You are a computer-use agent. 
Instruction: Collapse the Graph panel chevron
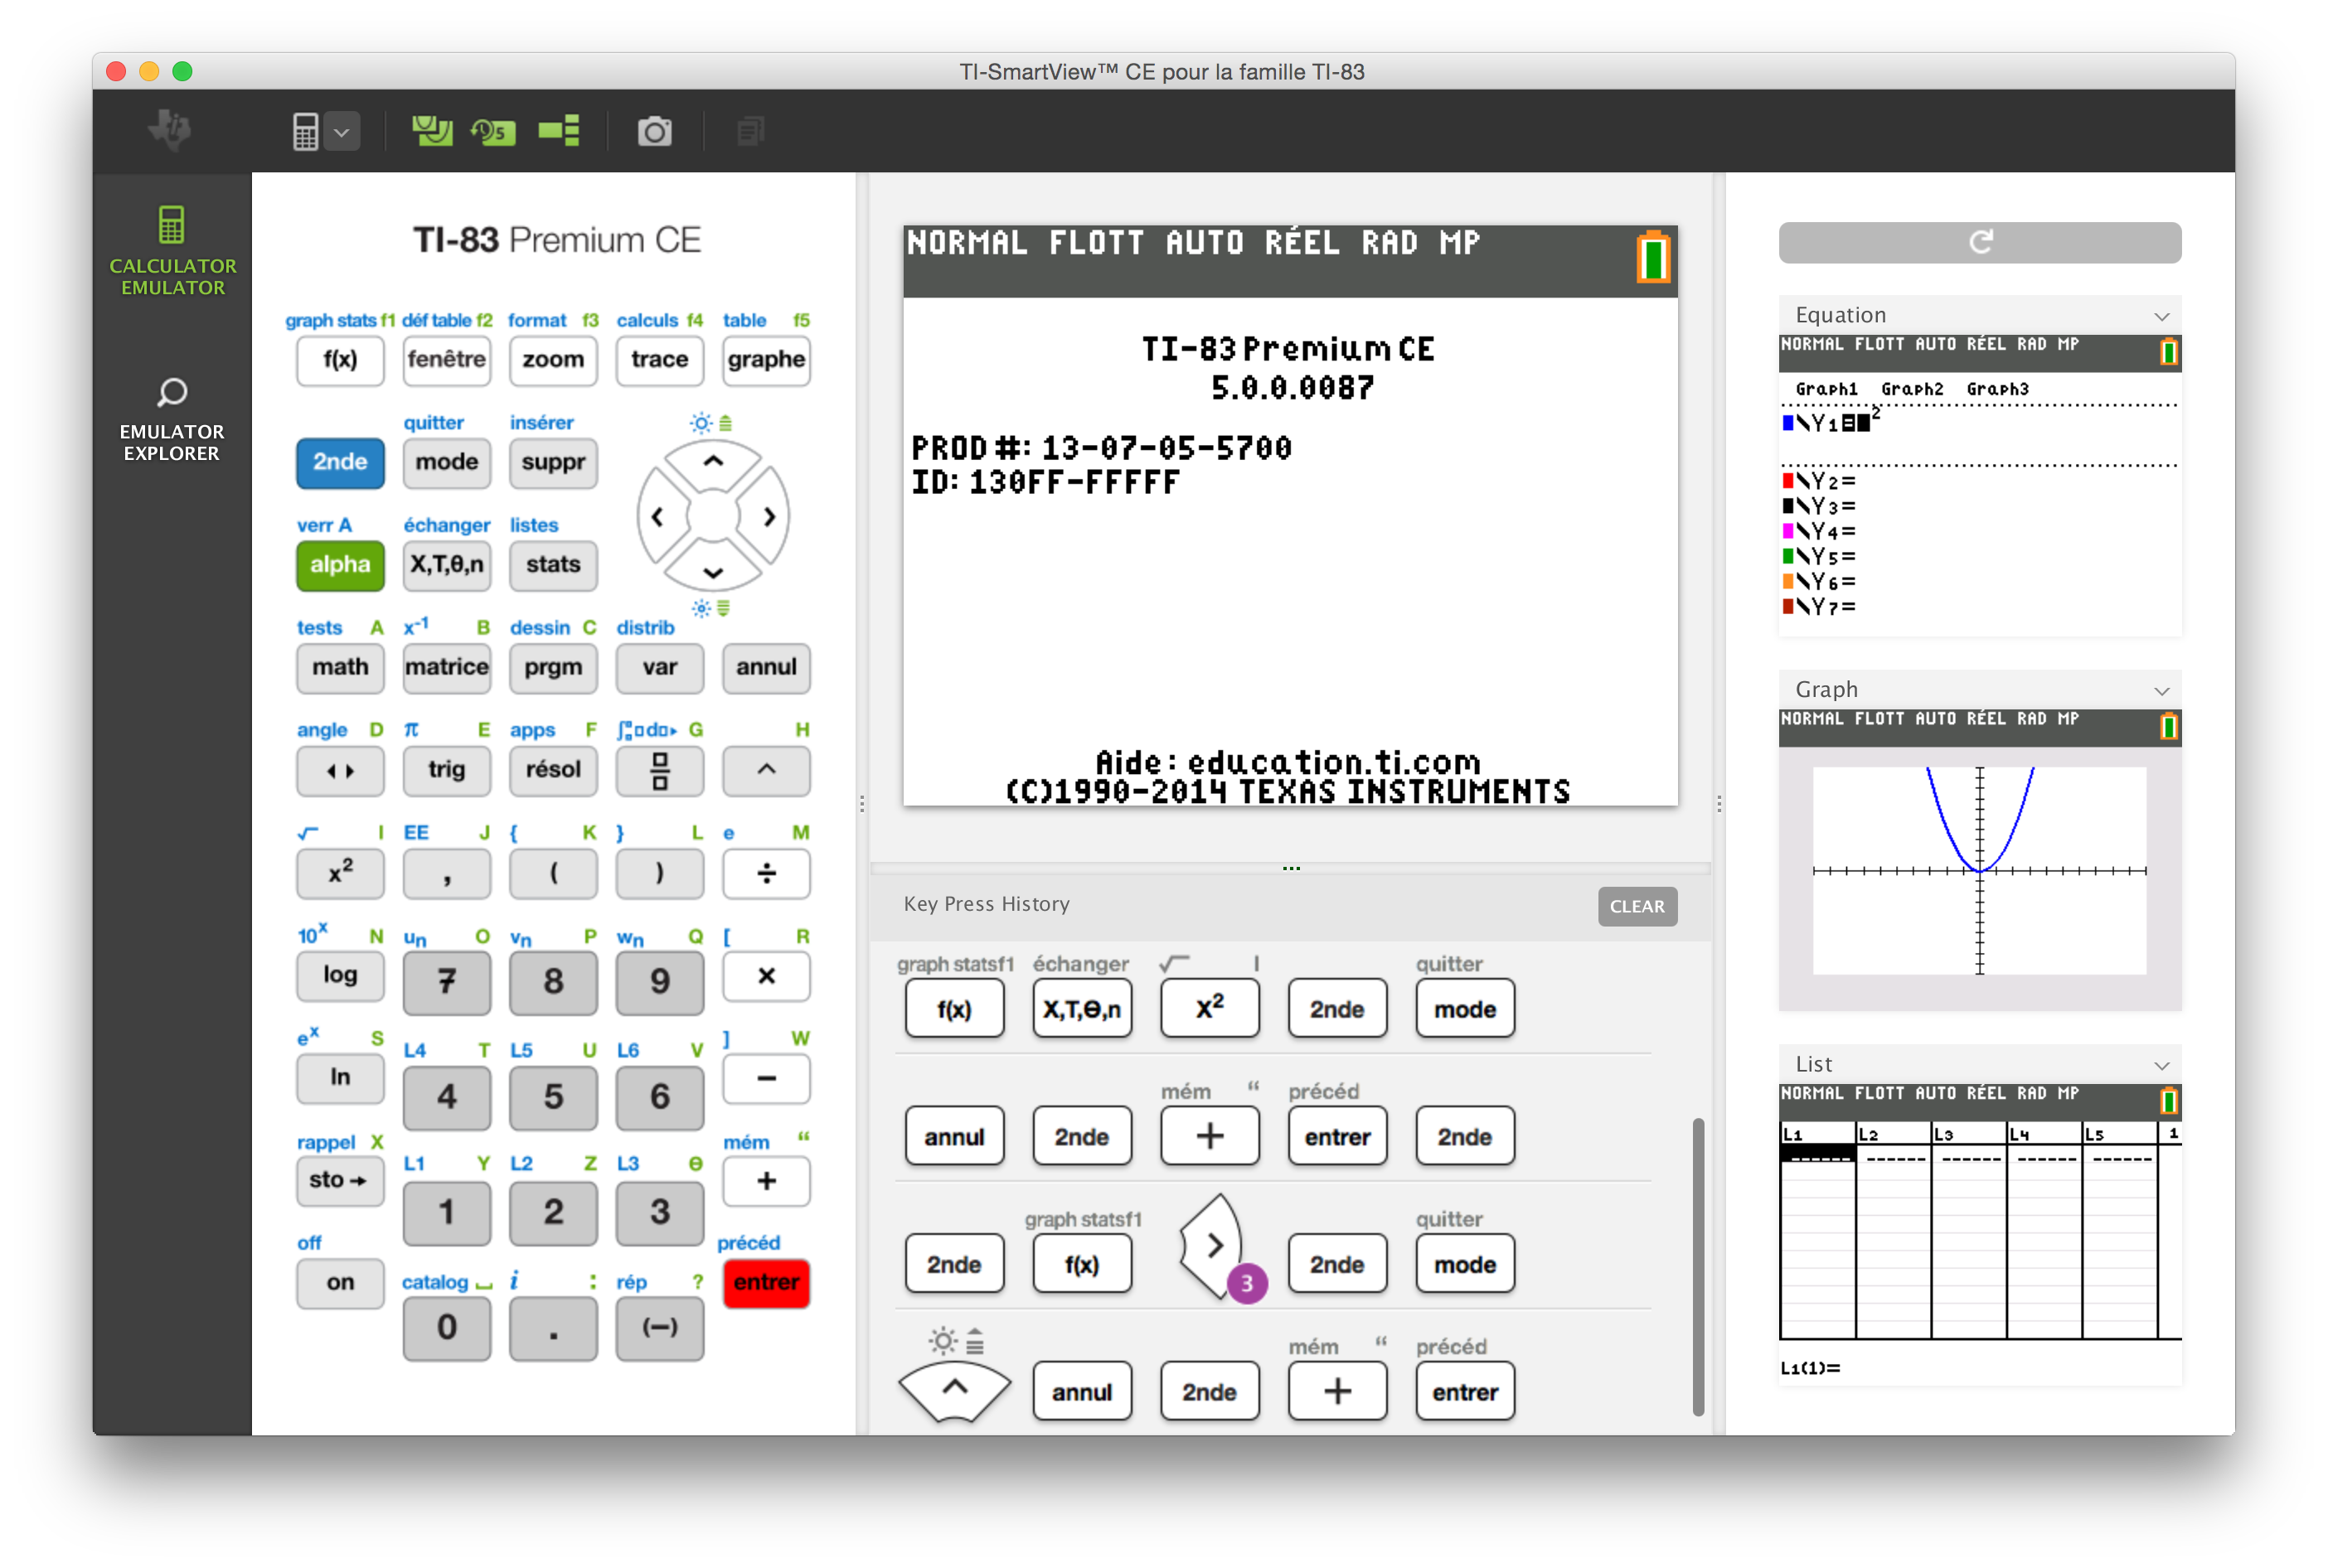point(2161,691)
